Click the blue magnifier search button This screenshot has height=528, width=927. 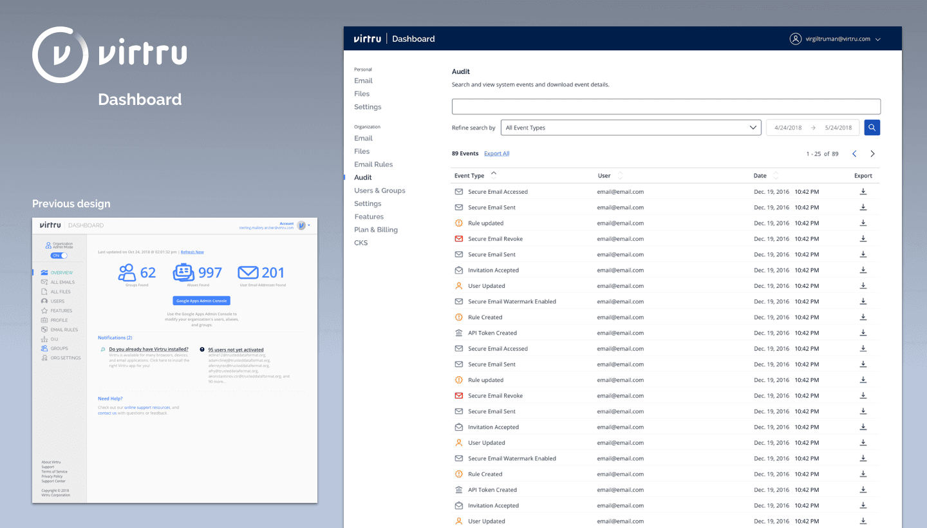point(872,127)
